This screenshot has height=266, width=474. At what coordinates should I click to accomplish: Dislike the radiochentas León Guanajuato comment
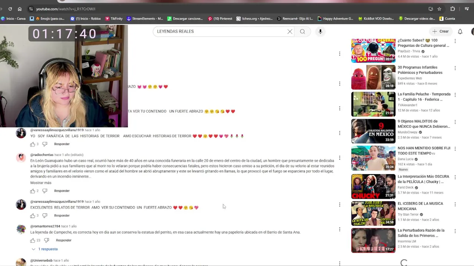45,191
